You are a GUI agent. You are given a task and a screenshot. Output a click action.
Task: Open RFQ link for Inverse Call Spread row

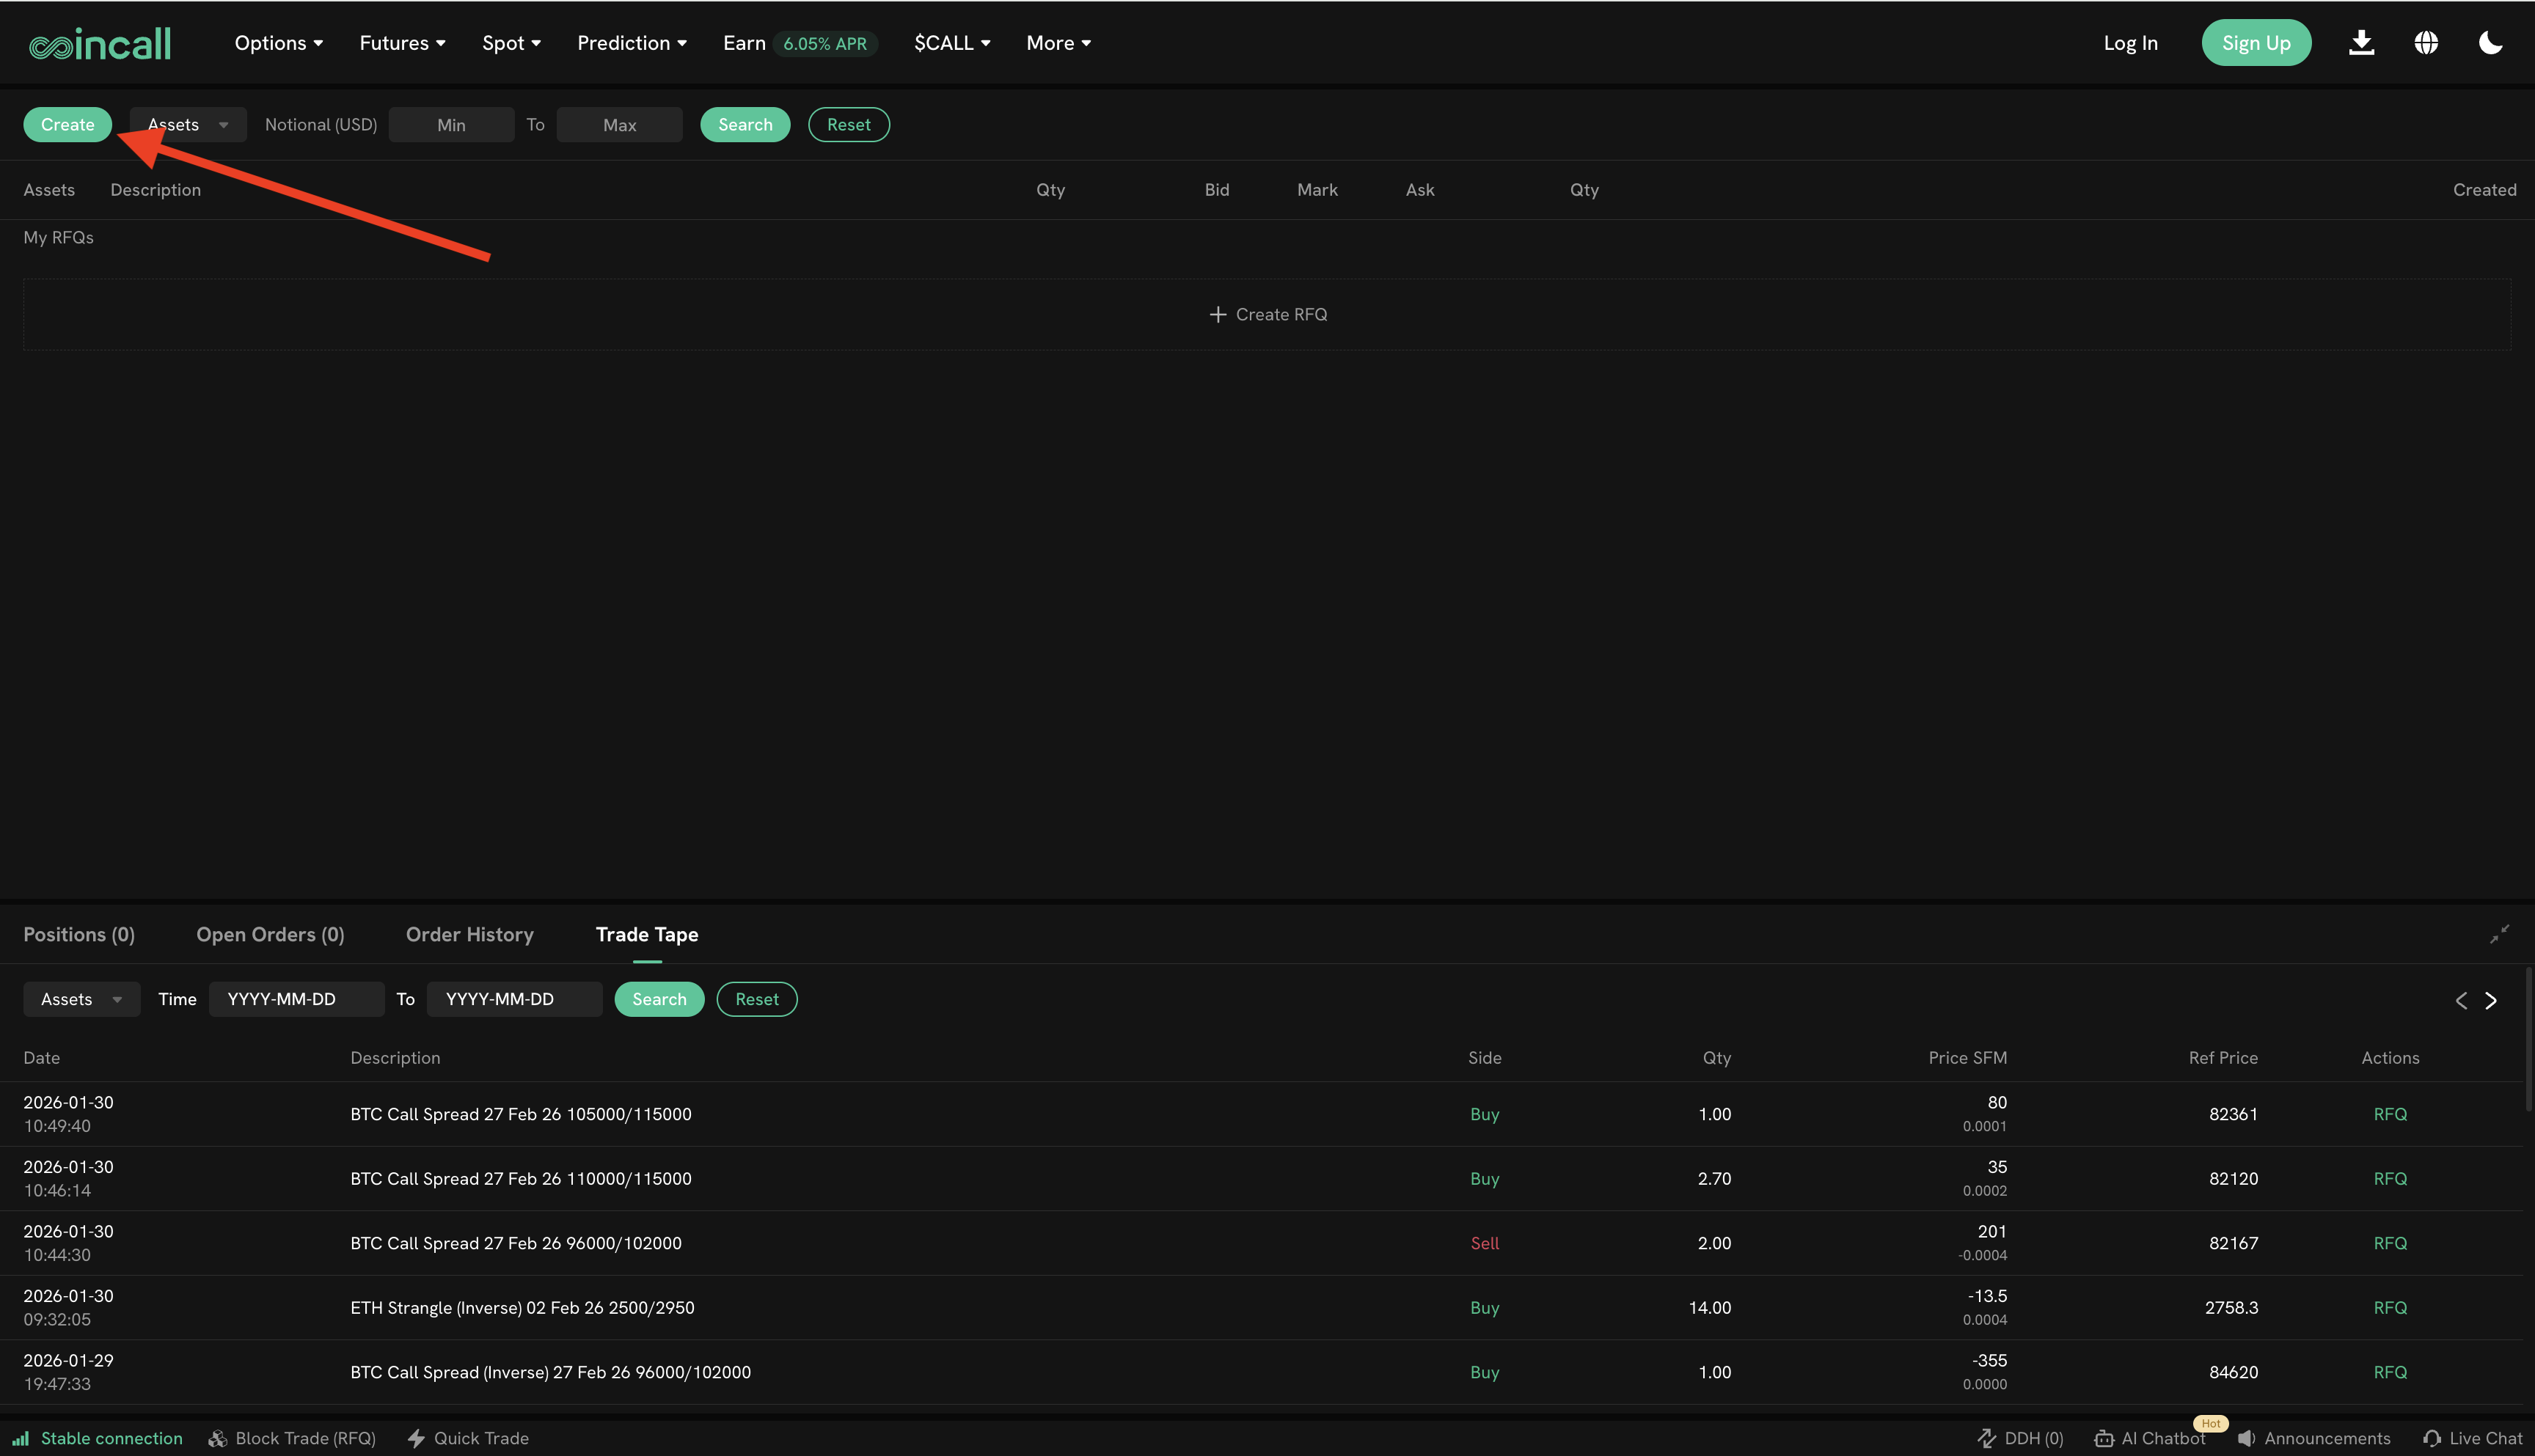tap(2390, 1372)
